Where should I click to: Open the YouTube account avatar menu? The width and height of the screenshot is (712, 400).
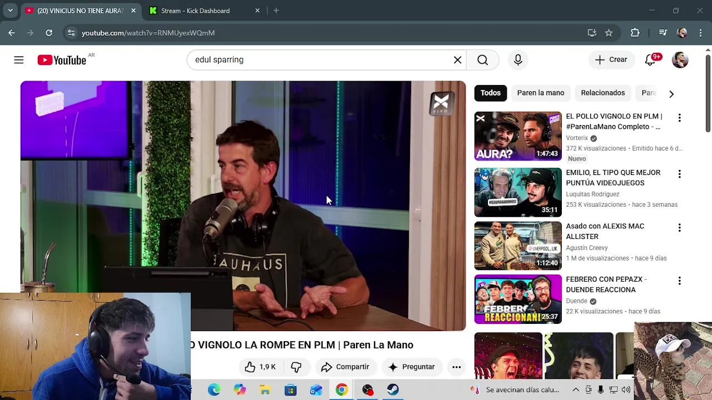pyautogui.click(x=680, y=60)
